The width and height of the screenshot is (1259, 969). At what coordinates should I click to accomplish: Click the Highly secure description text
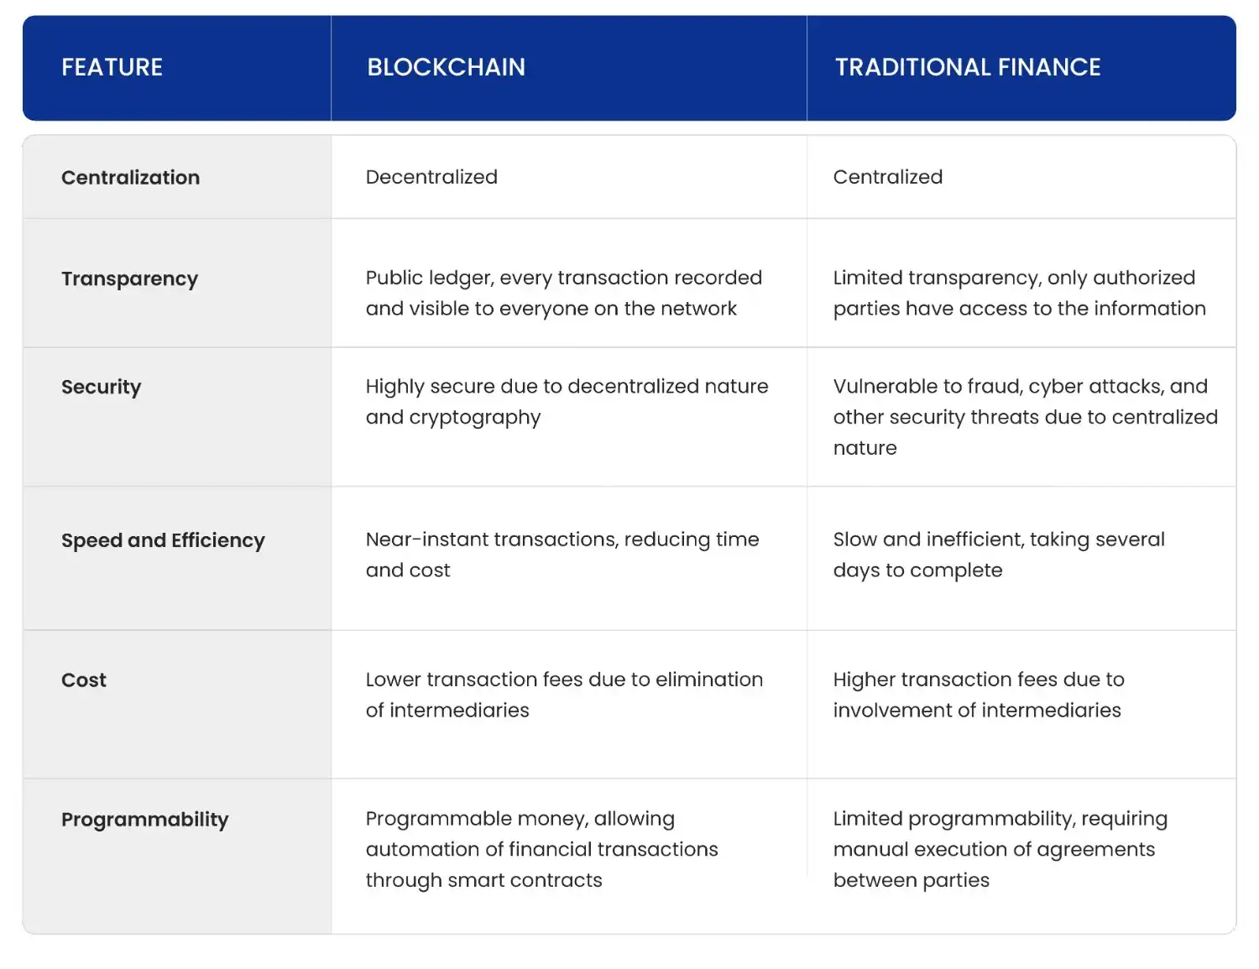pos(567,401)
